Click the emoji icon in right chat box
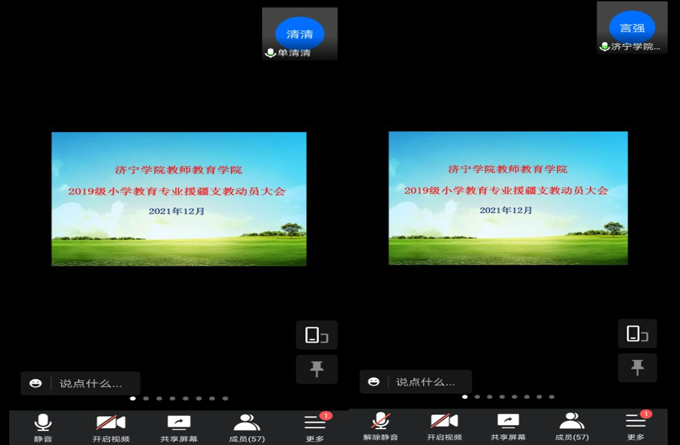 pyautogui.click(x=374, y=382)
